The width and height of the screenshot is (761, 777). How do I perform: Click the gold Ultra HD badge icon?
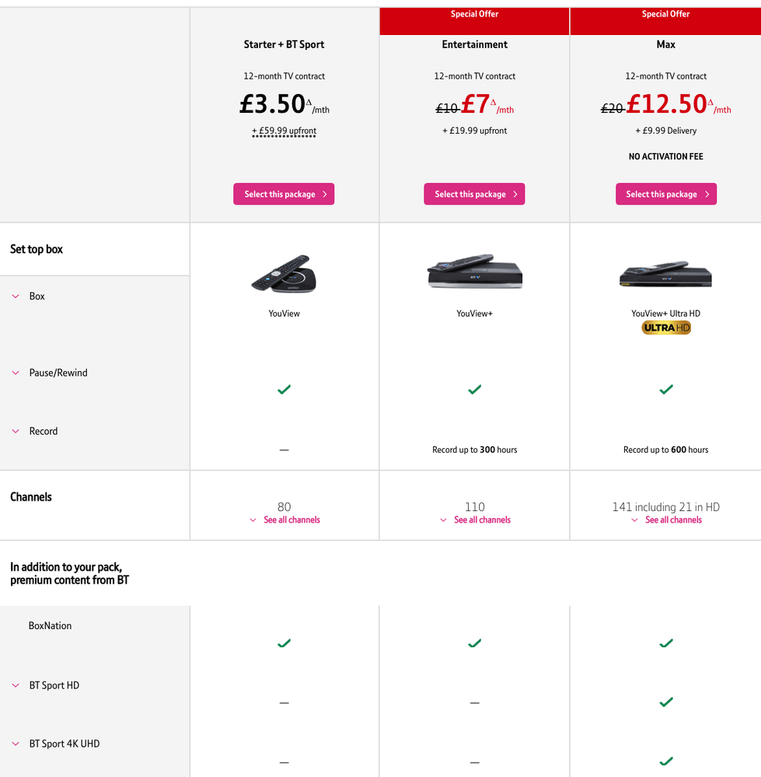(666, 327)
